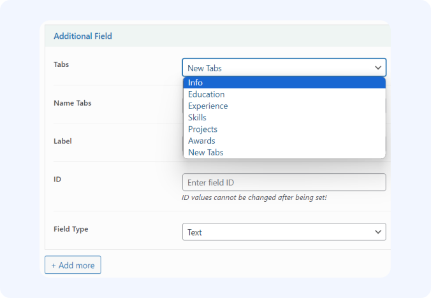Pick Skills option in dropdown
Screen dimensions: 431x298
(x=284, y=117)
